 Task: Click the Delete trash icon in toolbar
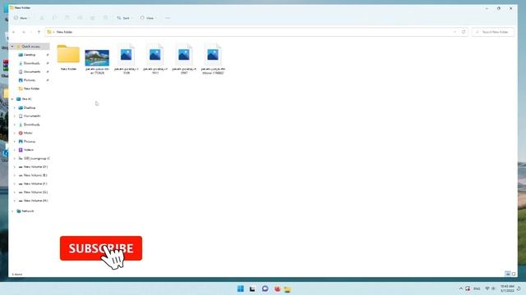click(x=105, y=18)
